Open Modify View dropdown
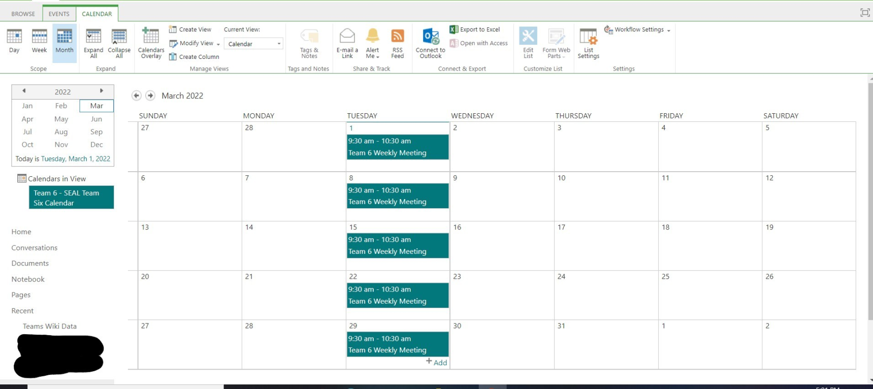 pos(195,43)
